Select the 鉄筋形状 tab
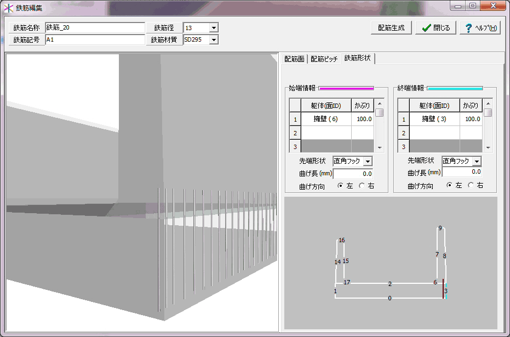510x337 pixels. point(358,58)
